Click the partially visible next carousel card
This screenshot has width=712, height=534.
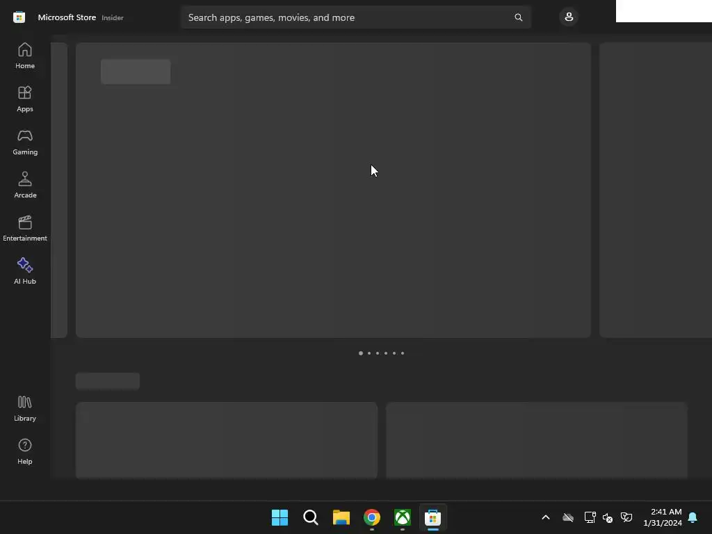(x=656, y=191)
